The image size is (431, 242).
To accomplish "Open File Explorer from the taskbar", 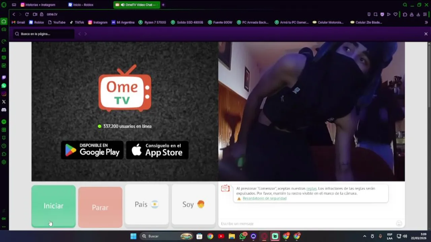I will tap(232, 236).
